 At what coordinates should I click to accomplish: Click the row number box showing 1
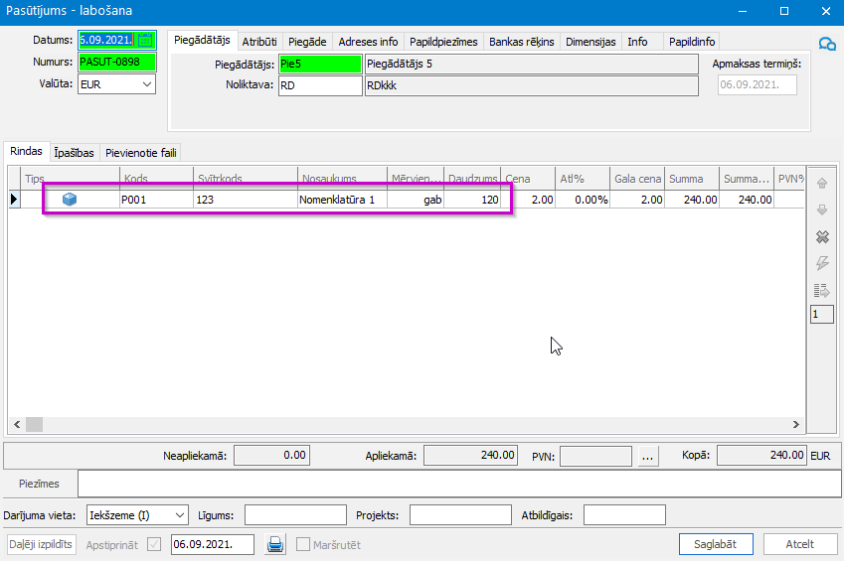[821, 315]
